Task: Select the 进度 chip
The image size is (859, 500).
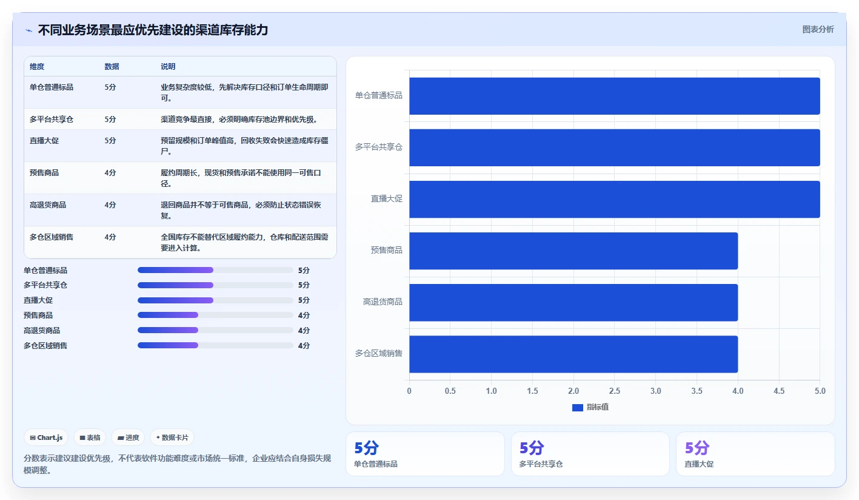Action: pyautogui.click(x=128, y=437)
